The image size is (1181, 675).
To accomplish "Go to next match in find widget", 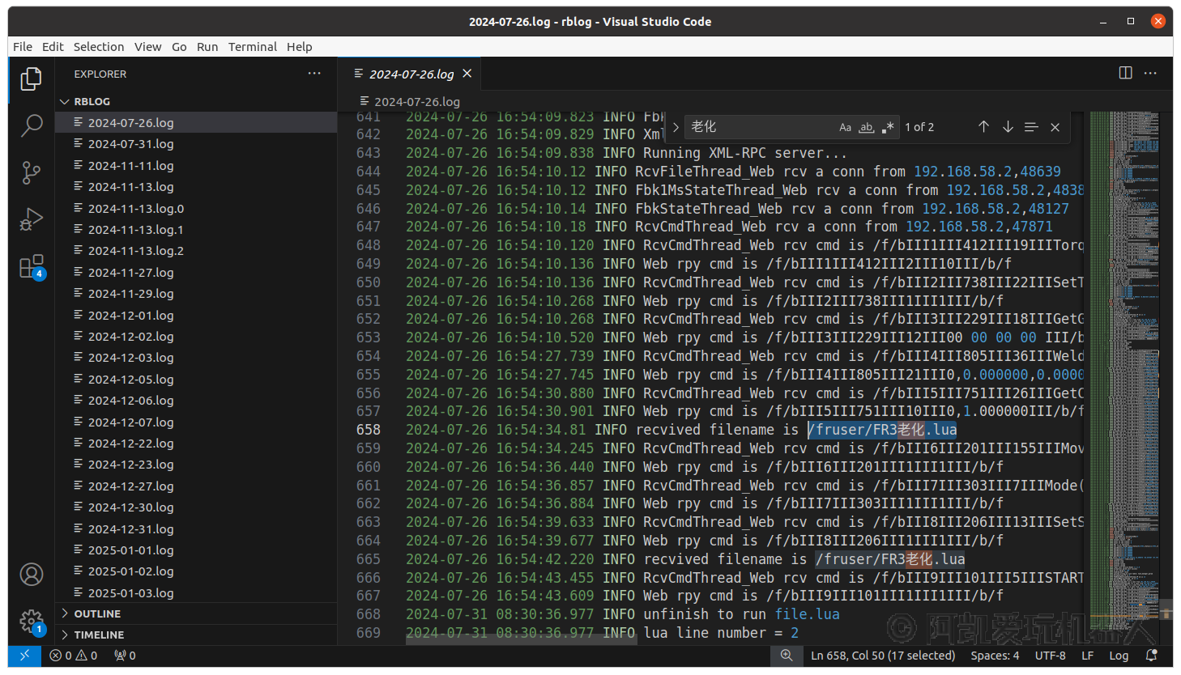I will click(x=1008, y=127).
